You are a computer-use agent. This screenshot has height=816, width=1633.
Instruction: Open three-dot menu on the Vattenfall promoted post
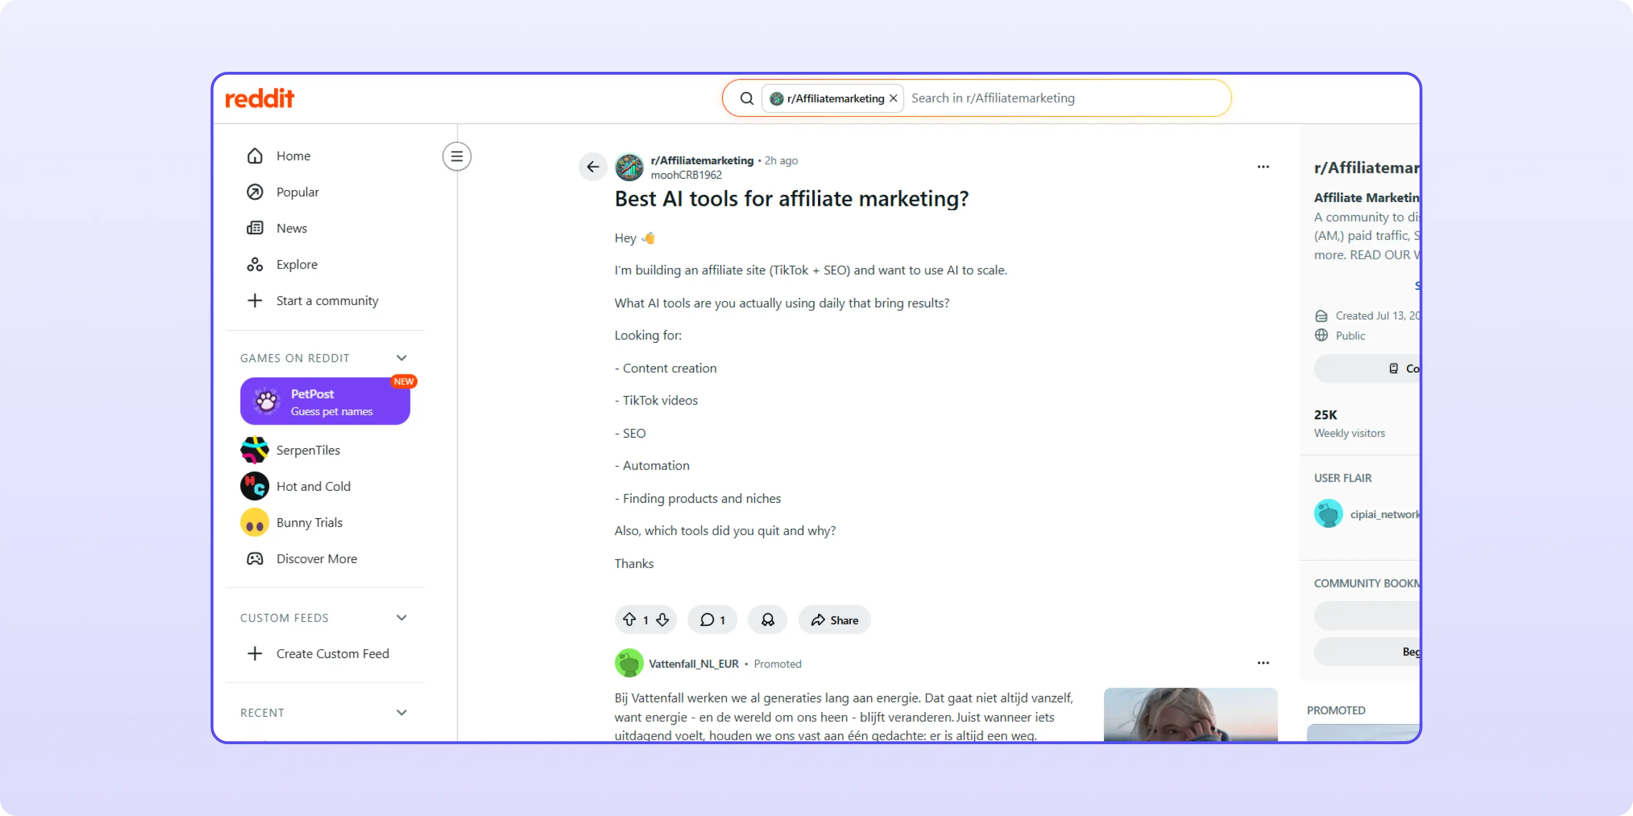[1263, 663]
